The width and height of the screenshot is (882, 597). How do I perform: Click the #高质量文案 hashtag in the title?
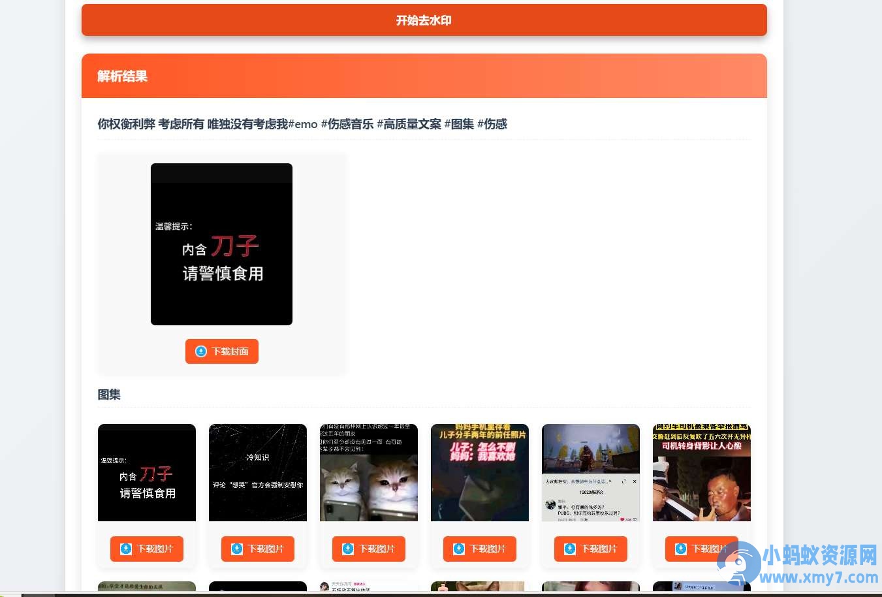409,124
